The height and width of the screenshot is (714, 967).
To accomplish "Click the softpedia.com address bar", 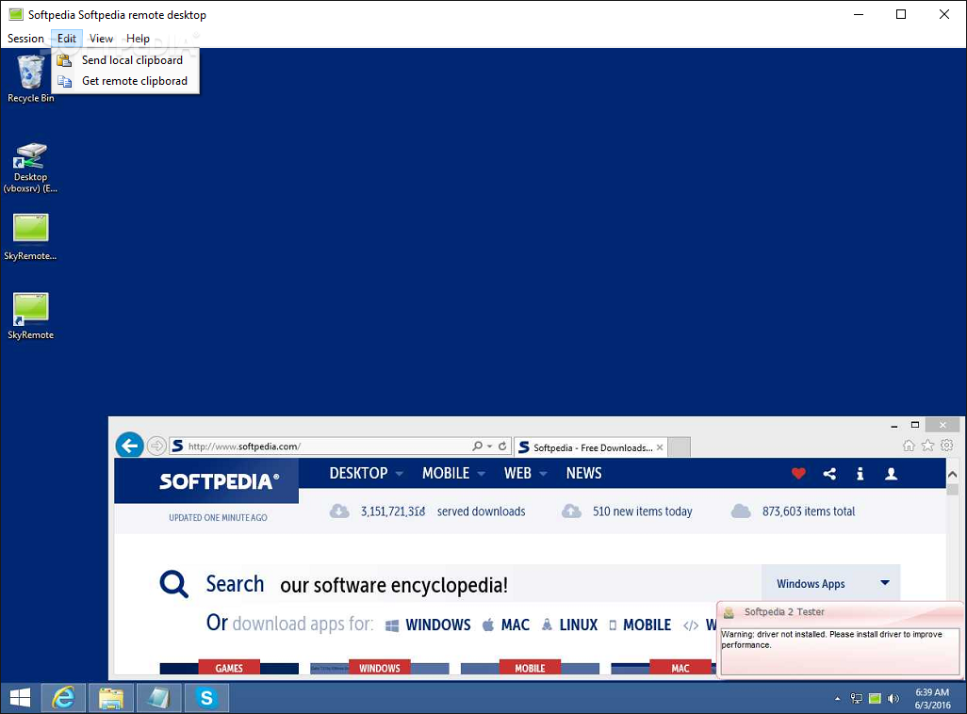I will [x=320, y=446].
